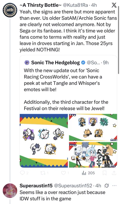View the Whisper emotes image
The height and width of the screenshot is (204, 120).
pos(93,127)
